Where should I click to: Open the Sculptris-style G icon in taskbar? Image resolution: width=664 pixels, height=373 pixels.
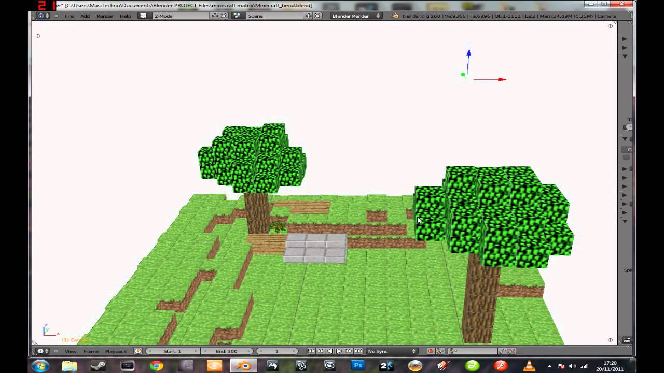tap(329, 366)
